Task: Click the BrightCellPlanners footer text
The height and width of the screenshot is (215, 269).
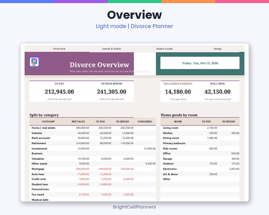Action: pyautogui.click(x=134, y=207)
